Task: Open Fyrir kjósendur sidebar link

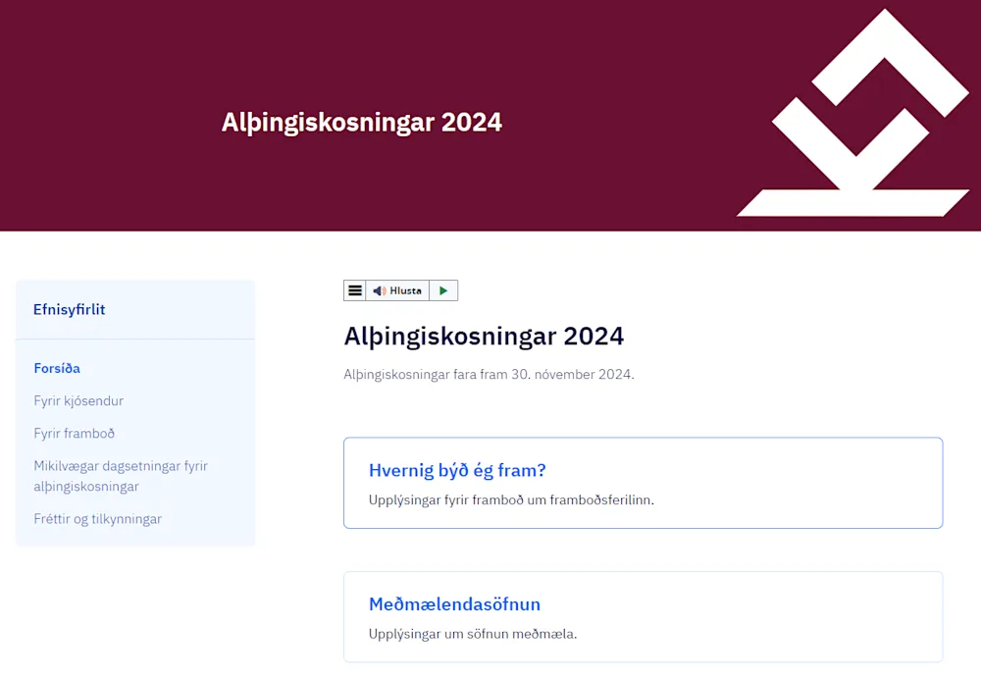Action: click(x=78, y=400)
